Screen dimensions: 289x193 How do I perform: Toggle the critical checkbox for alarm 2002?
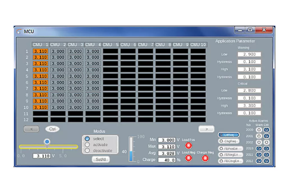tap(266, 142)
